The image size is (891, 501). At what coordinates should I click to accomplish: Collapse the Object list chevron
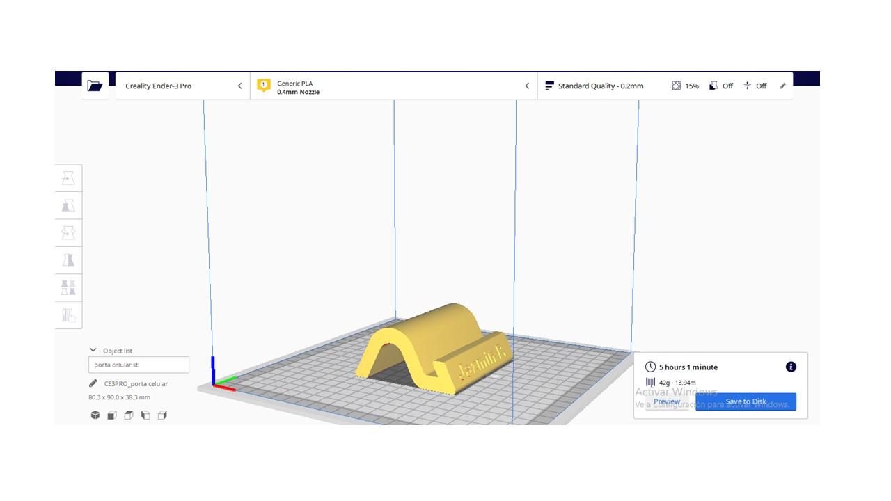coord(93,351)
